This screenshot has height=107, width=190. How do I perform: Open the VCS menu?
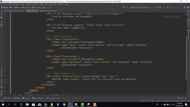(55, 4)
